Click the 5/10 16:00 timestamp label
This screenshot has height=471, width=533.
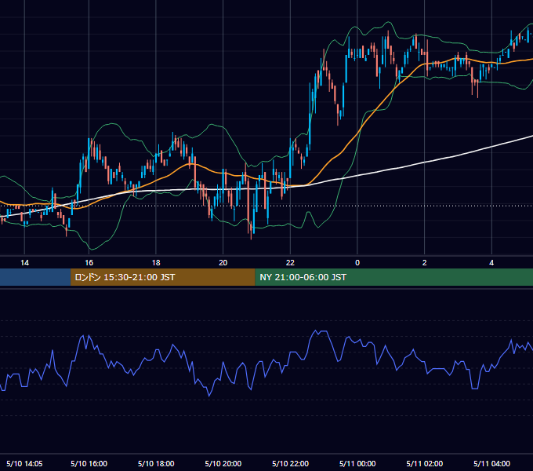pyautogui.click(x=89, y=463)
